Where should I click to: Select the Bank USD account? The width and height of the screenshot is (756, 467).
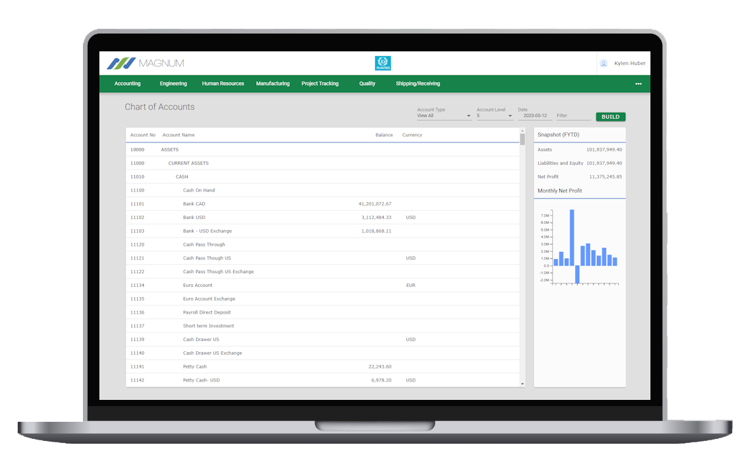323,218
